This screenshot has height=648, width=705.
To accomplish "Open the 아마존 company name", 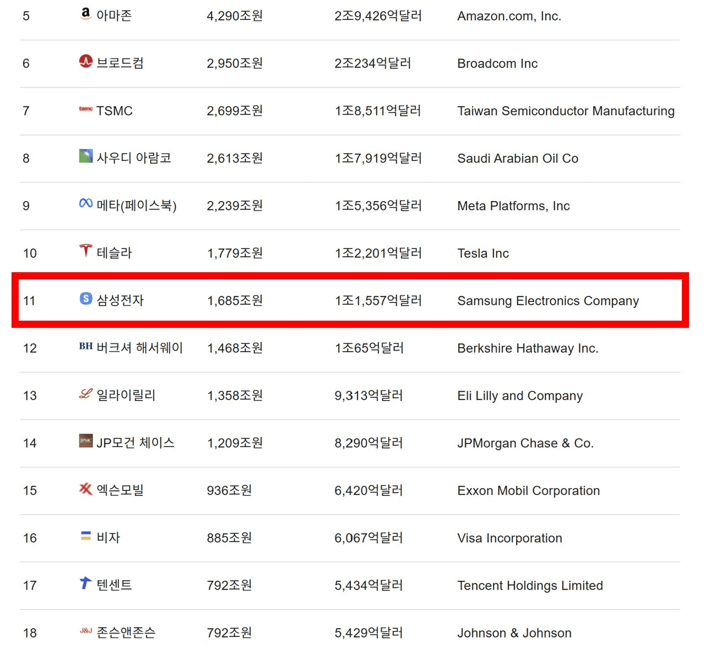I will pos(114,15).
